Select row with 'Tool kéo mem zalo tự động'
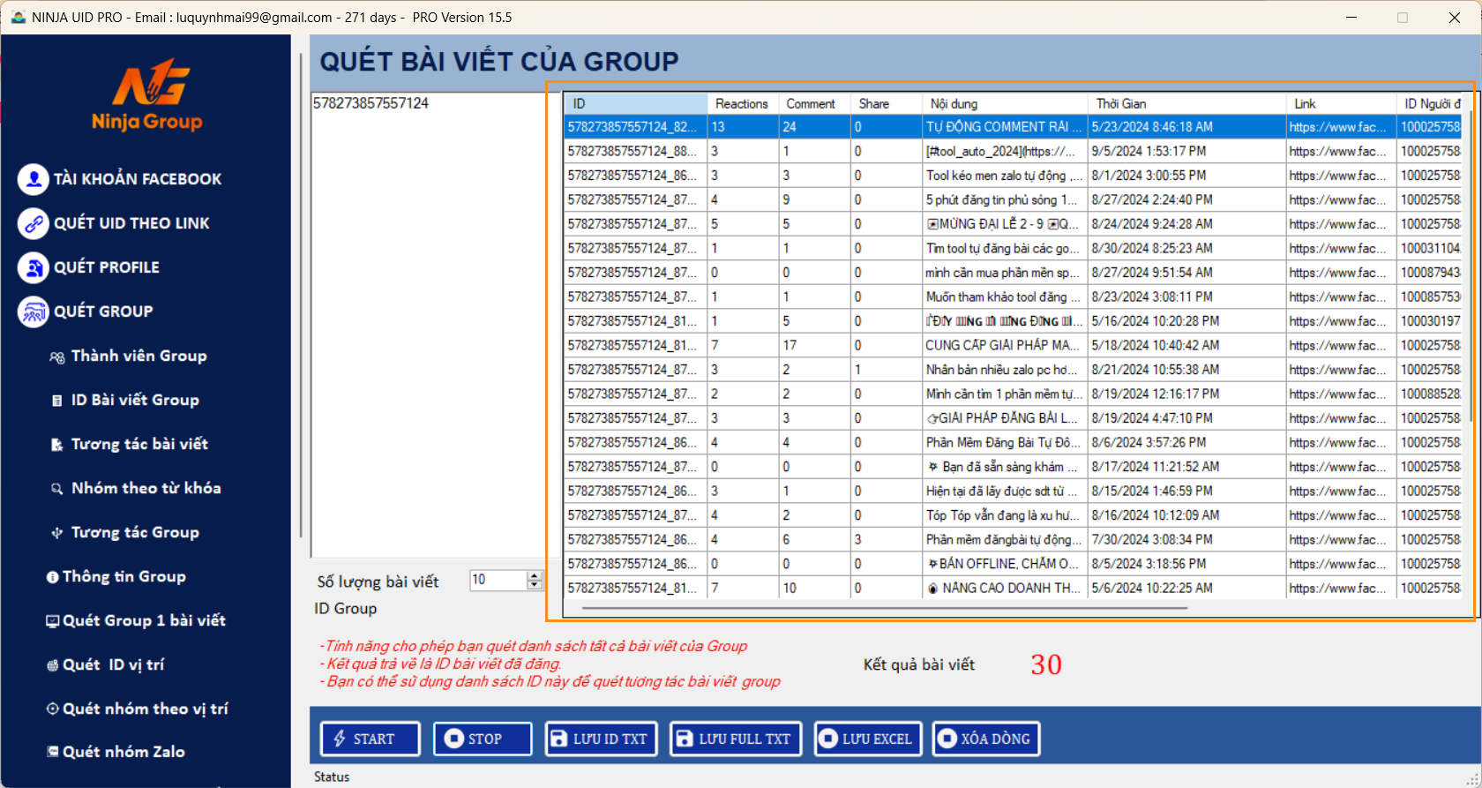This screenshot has height=788, width=1482. (1013, 176)
